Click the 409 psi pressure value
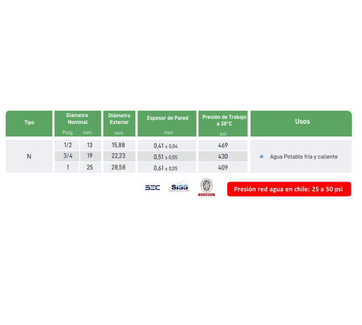 (x=223, y=168)
